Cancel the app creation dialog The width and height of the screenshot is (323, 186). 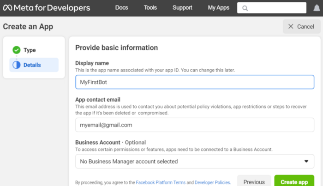[301, 27]
